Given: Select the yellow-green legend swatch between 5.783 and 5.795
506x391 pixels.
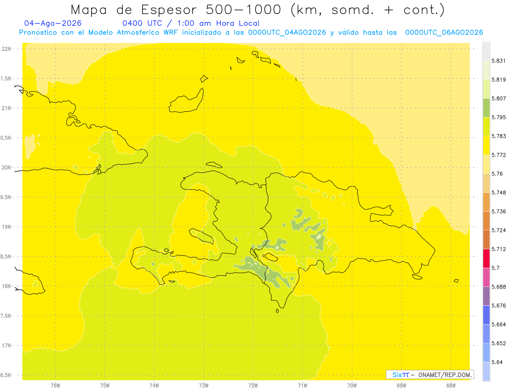Looking at the screenshot, I should (x=486, y=127).
